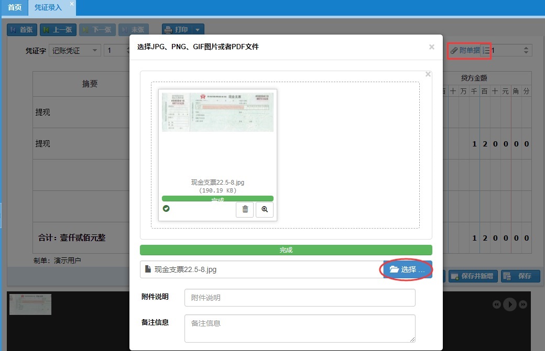Select the 凭证录入 tab
Image resolution: width=545 pixels, height=351 pixels.
tap(48, 7)
